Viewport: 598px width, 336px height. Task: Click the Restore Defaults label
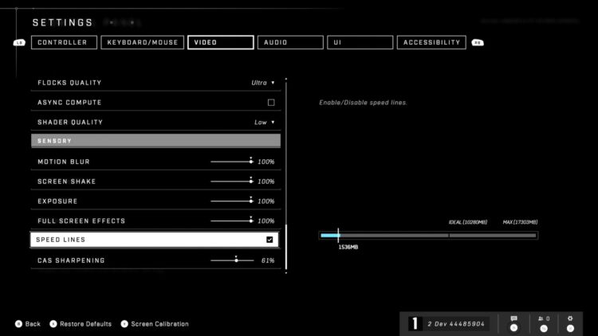pyautogui.click(x=87, y=324)
